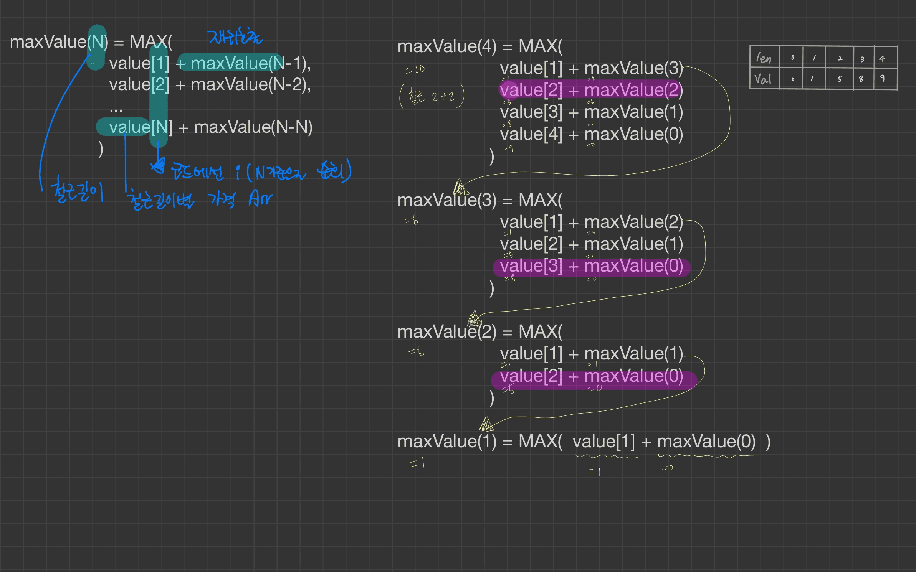Click the blue handwritten 'Arr' text
This screenshot has width=916, height=572.
pyautogui.click(x=260, y=198)
